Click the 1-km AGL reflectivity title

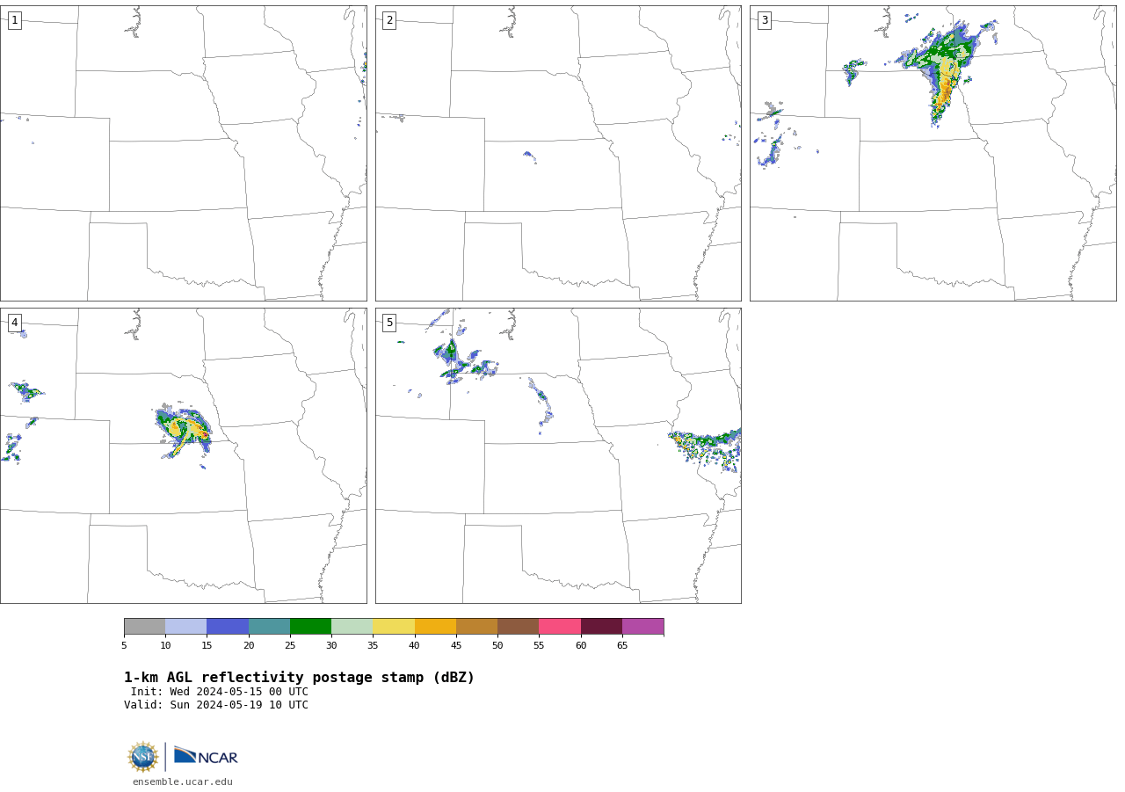(x=299, y=678)
